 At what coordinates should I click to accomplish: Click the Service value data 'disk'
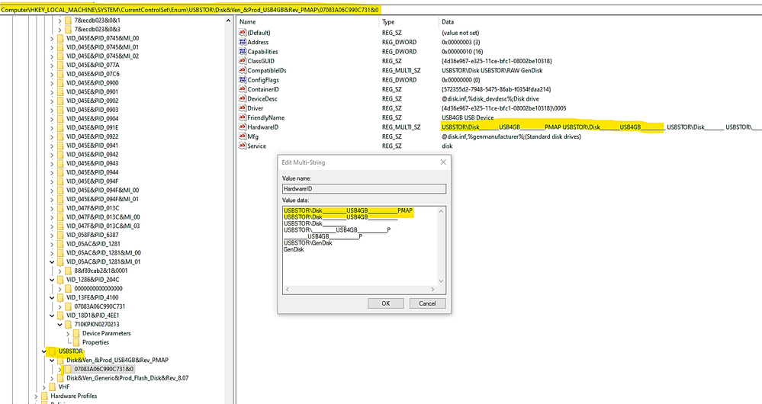pos(447,146)
